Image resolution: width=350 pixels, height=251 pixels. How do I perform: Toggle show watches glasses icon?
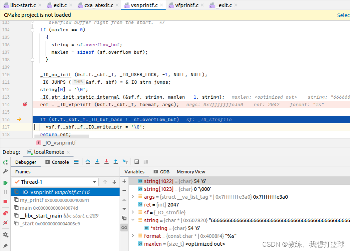point(124,228)
